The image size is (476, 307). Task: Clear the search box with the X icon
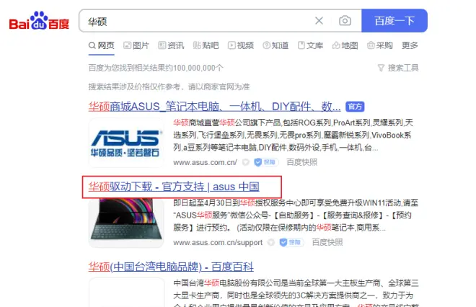pos(319,21)
